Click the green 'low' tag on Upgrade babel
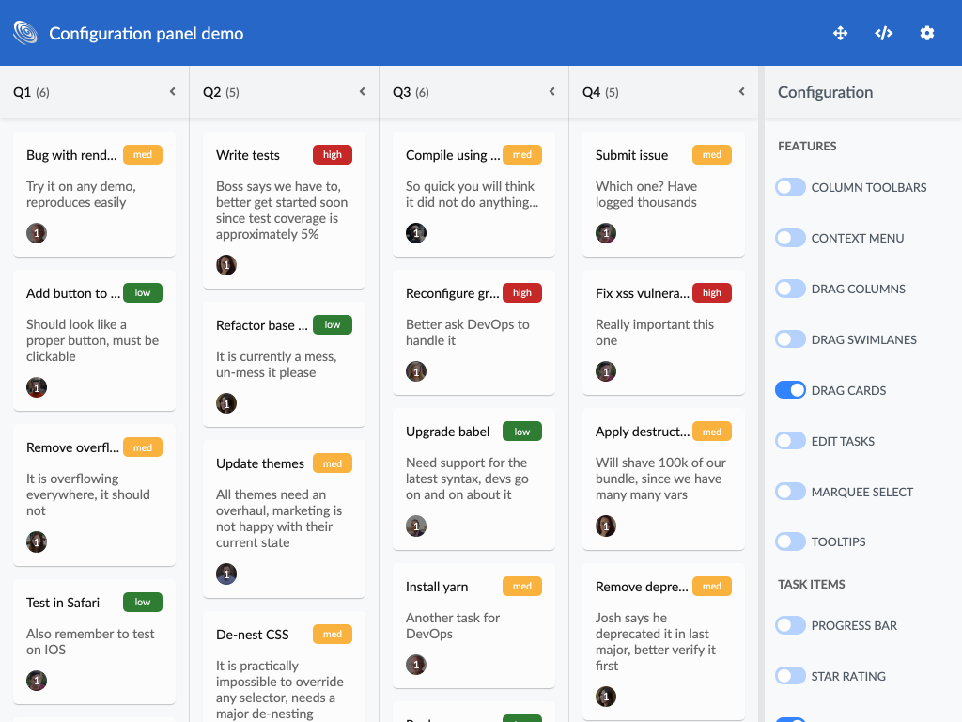This screenshot has width=962, height=722. coord(522,432)
